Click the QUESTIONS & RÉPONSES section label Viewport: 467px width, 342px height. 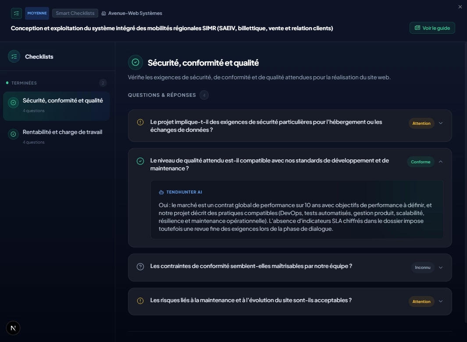[162, 95]
